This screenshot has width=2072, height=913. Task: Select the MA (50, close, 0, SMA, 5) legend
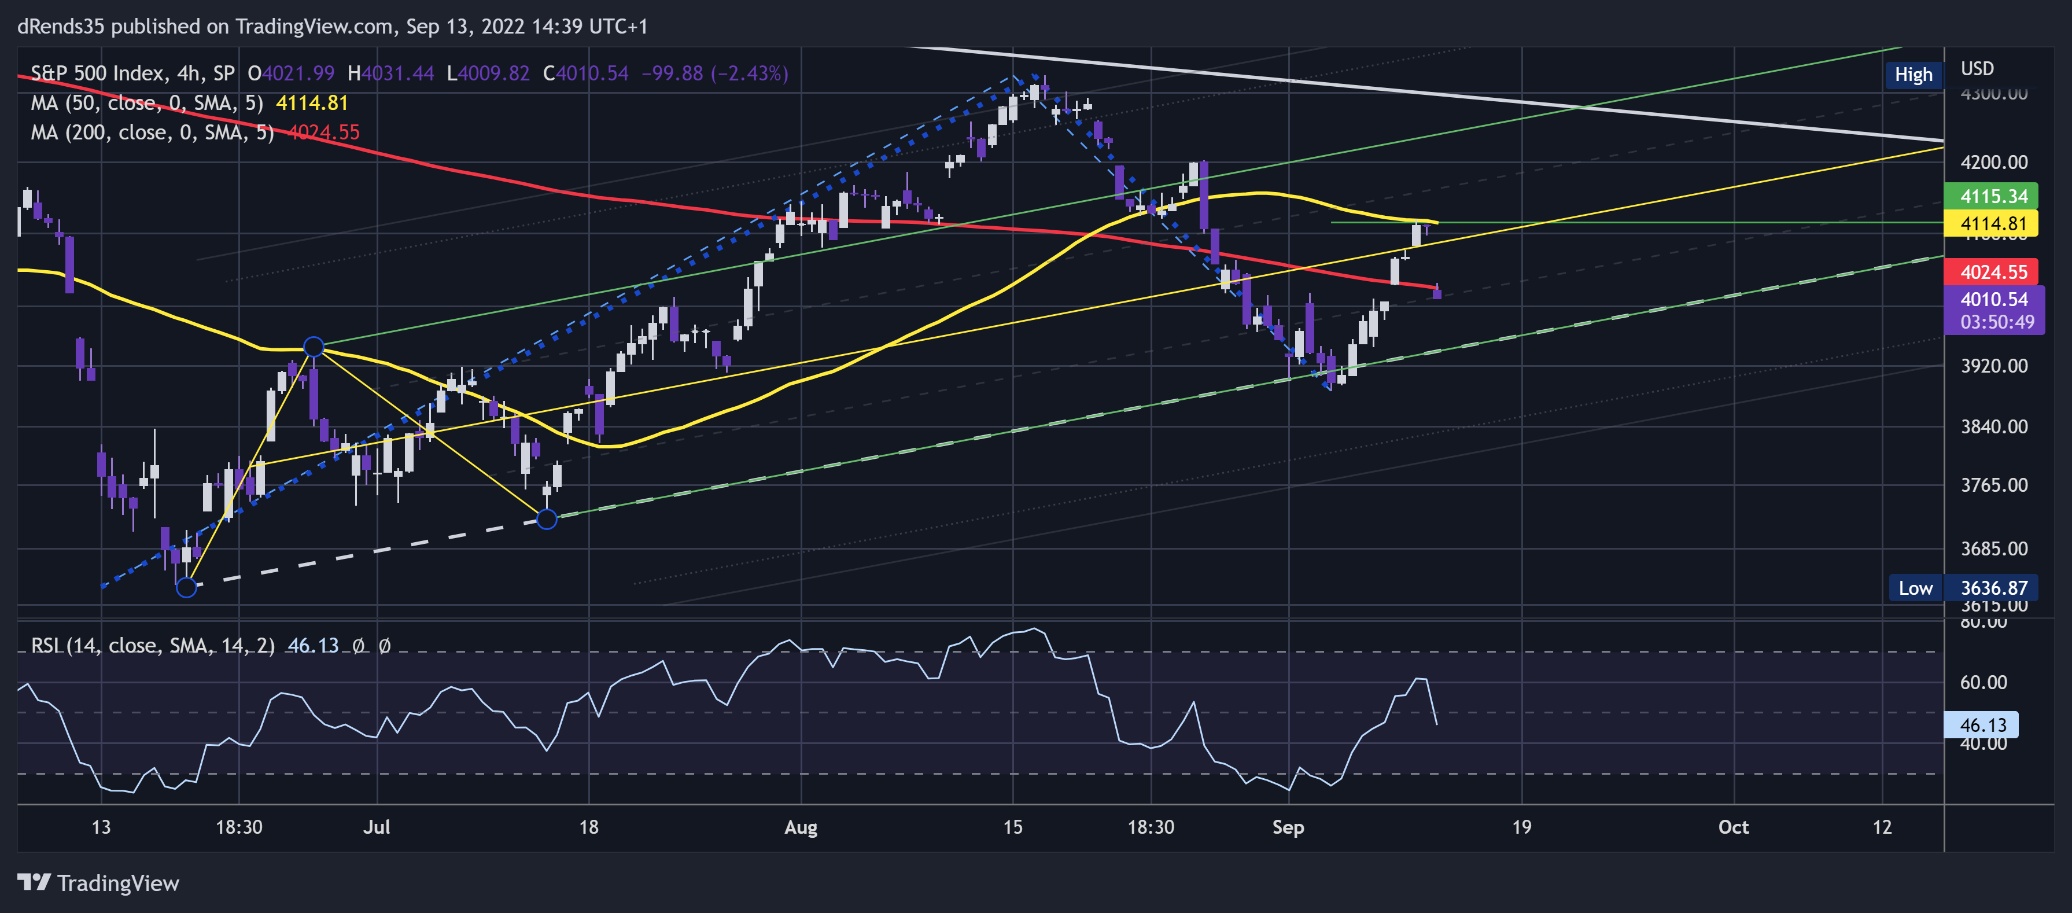pos(147,103)
